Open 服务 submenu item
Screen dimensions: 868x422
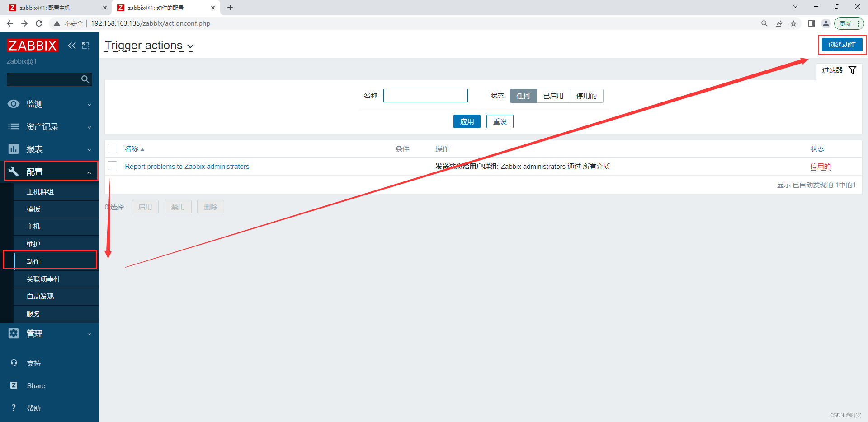point(56,314)
